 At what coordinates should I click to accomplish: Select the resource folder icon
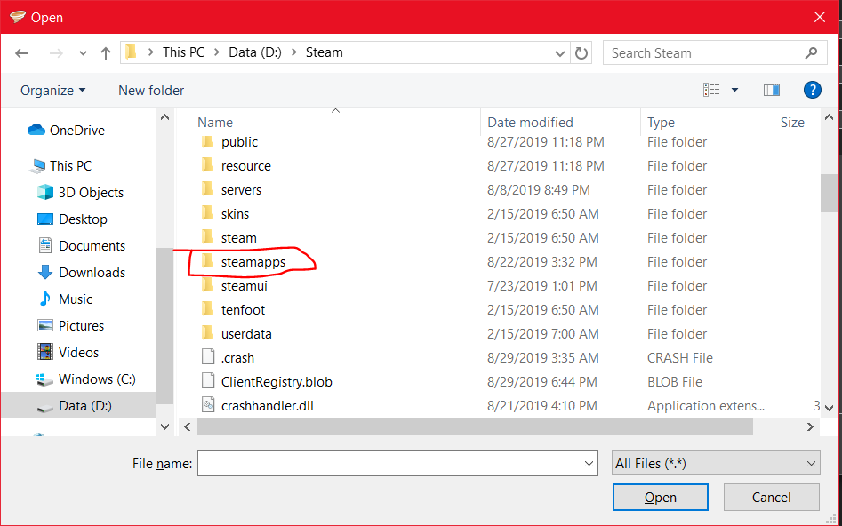point(207,166)
